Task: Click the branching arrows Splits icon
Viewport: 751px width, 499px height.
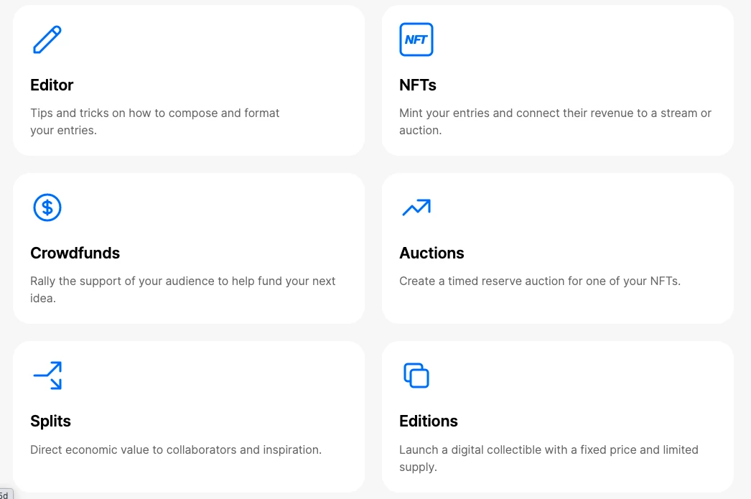Action: pyautogui.click(x=47, y=376)
